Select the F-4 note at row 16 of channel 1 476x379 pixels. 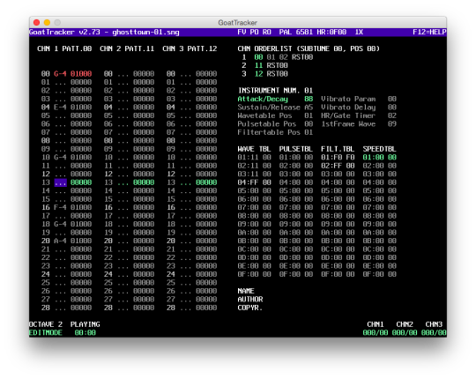(60, 207)
